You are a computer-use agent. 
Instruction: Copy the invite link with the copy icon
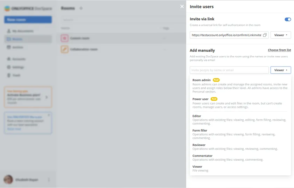(x=265, y=35)
